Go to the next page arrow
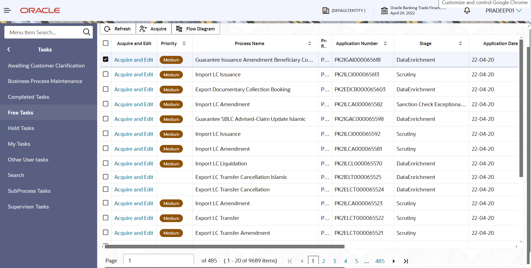The height and width of the screenshot is (268, 531). [x=394, y=261]
